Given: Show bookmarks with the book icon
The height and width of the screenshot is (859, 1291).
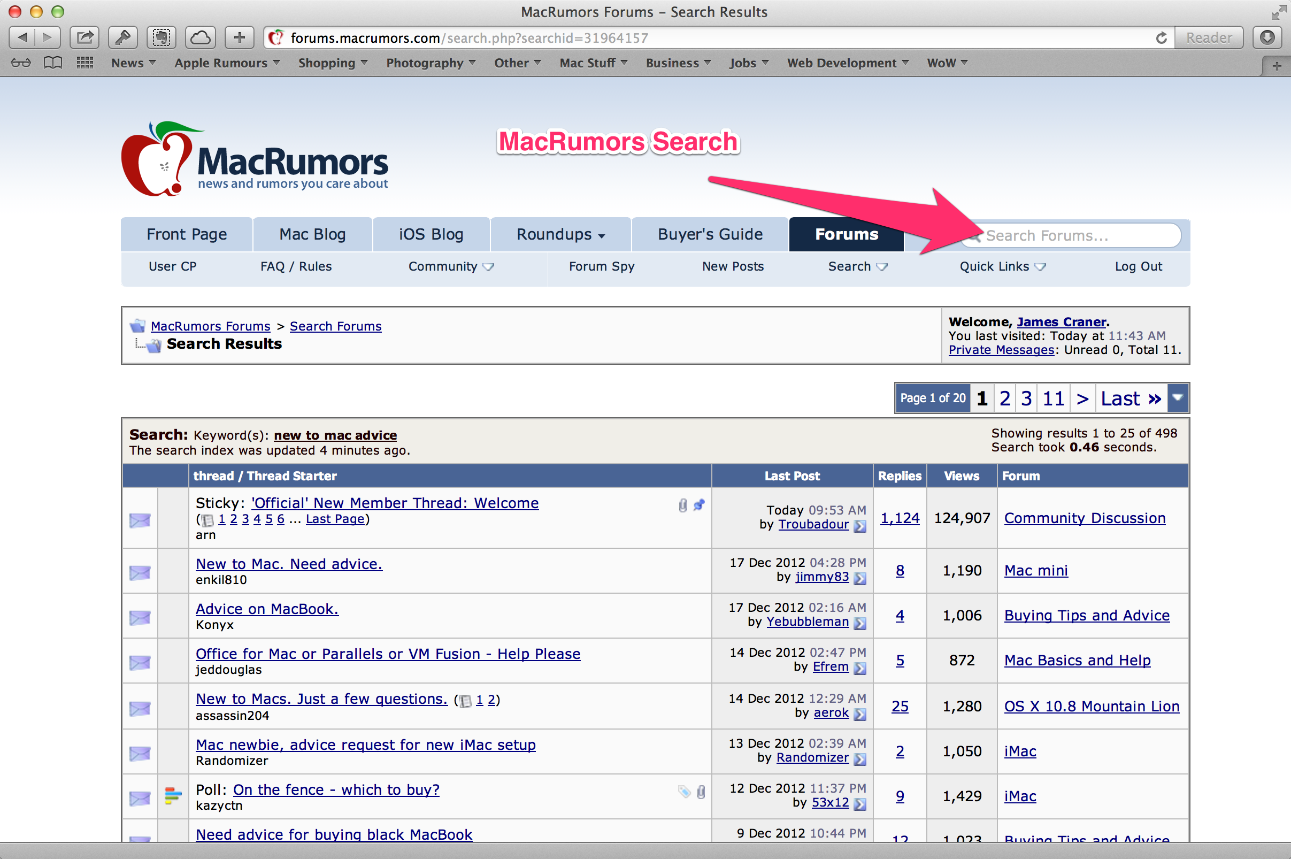Looking at the screenshot, I should click(52, 63).
